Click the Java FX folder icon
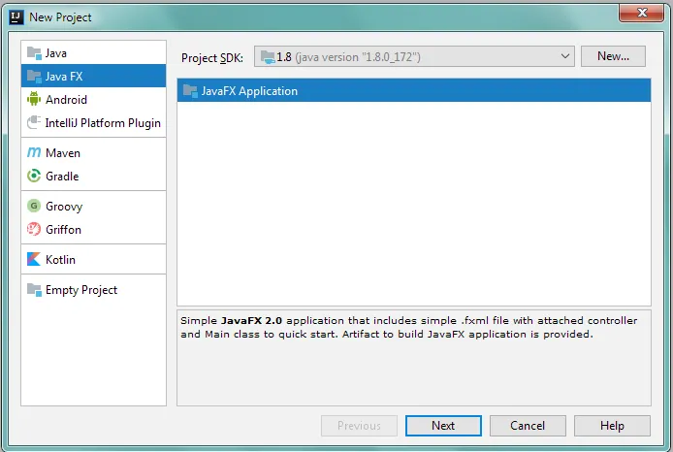 pos(34,76)
